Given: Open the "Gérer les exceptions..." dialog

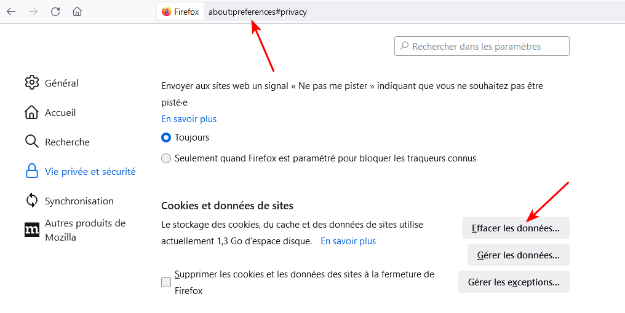Looking at the screenshot, I should pos(514,282).
